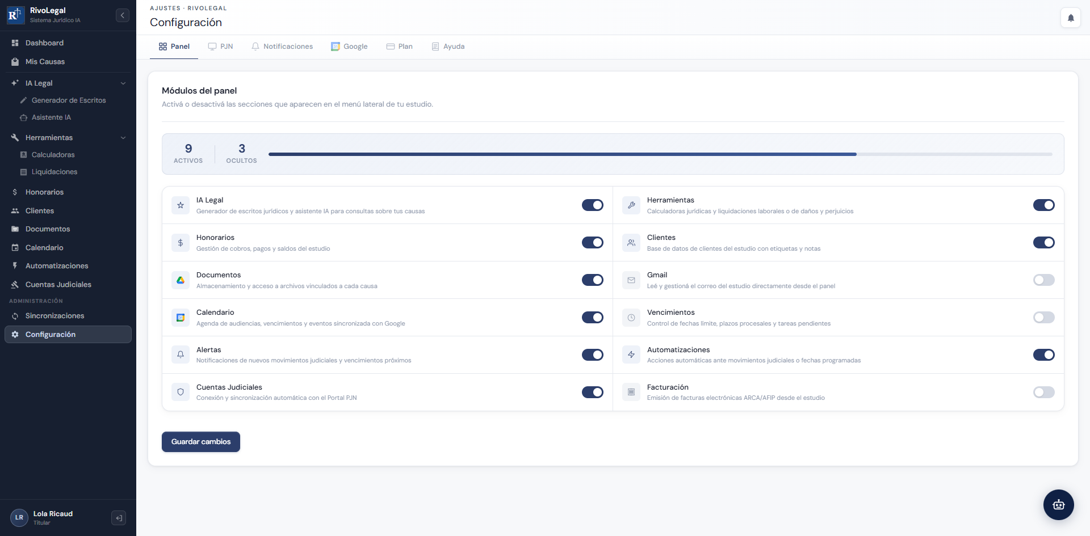
Task: Click the invoice icon of Facturación module
Action: coord(631,392)
